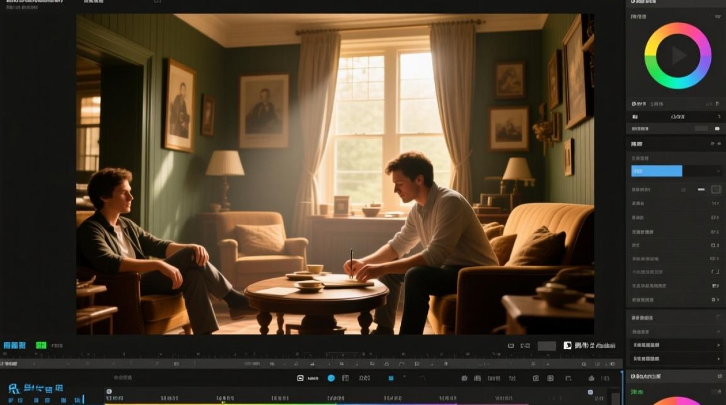Click the blue square icon in the timeline toolbar
The image size is (726, 405).
pyautogui.click(x=392, y=378)
